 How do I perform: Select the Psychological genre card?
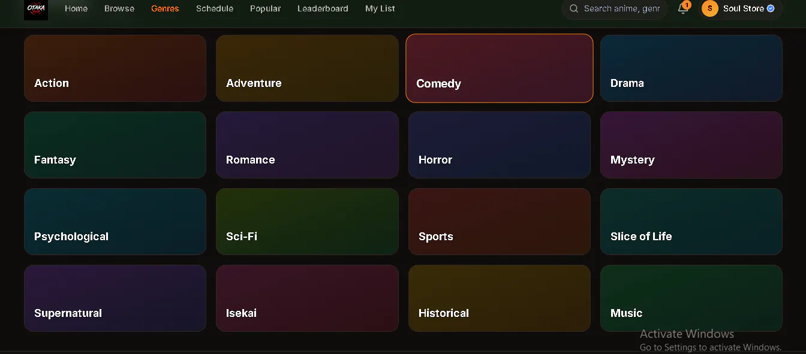pyautogui.click(x=115, y=222)
